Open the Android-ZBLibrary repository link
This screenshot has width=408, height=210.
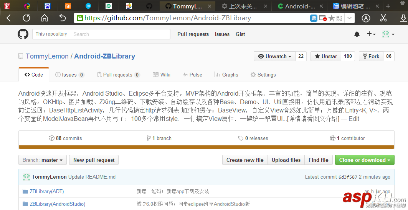coord(105,56)
